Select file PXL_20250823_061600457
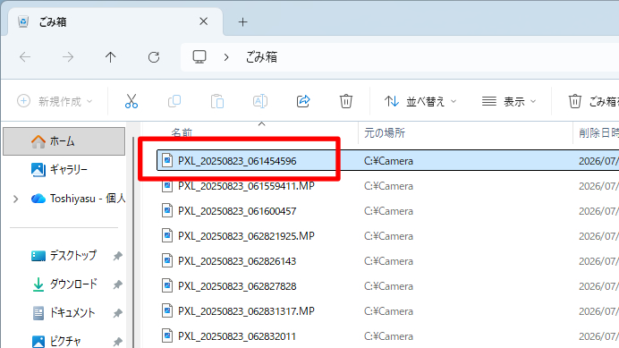 pos(237,211)
